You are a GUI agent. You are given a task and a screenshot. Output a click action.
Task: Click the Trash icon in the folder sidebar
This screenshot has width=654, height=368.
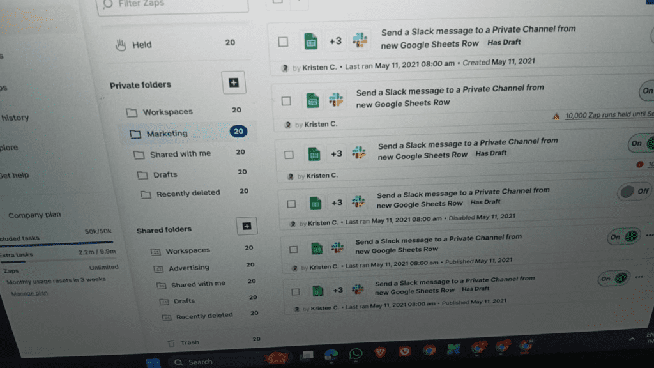(171, 342)
